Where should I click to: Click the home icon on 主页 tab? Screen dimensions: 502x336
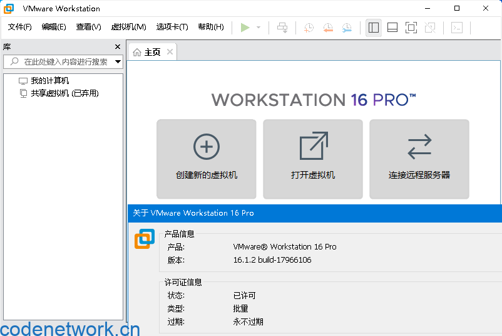click(137, 52)
